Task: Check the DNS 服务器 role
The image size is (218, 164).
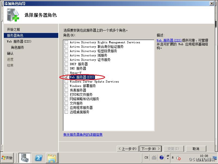Action: click(x=66, y=68)
